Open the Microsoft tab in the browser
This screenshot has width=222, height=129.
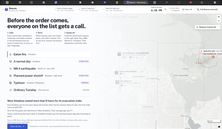117,2
